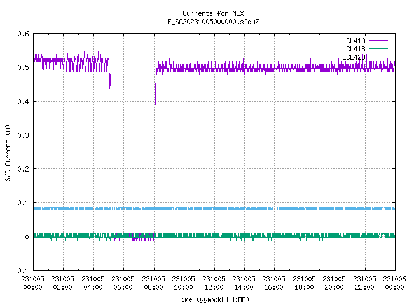Click the -0.1 y-axis tick label
The width and height of the screenshot is (407, 305).
click(21, 271)
